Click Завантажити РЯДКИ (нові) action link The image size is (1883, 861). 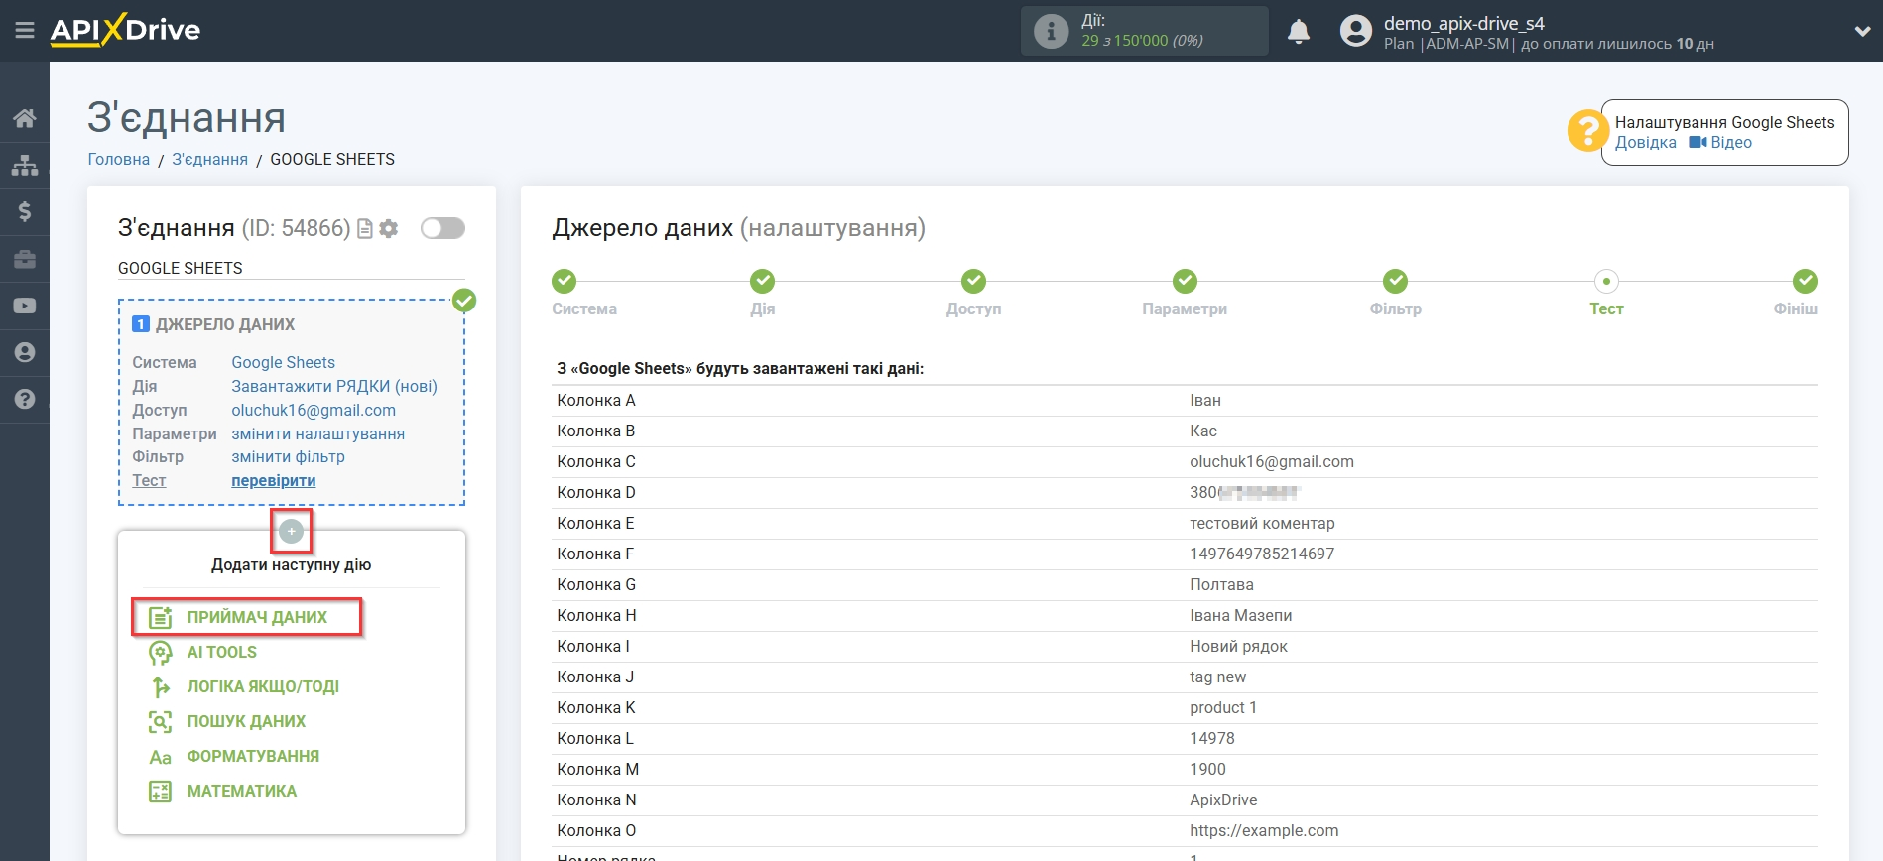tap(334, 386)
